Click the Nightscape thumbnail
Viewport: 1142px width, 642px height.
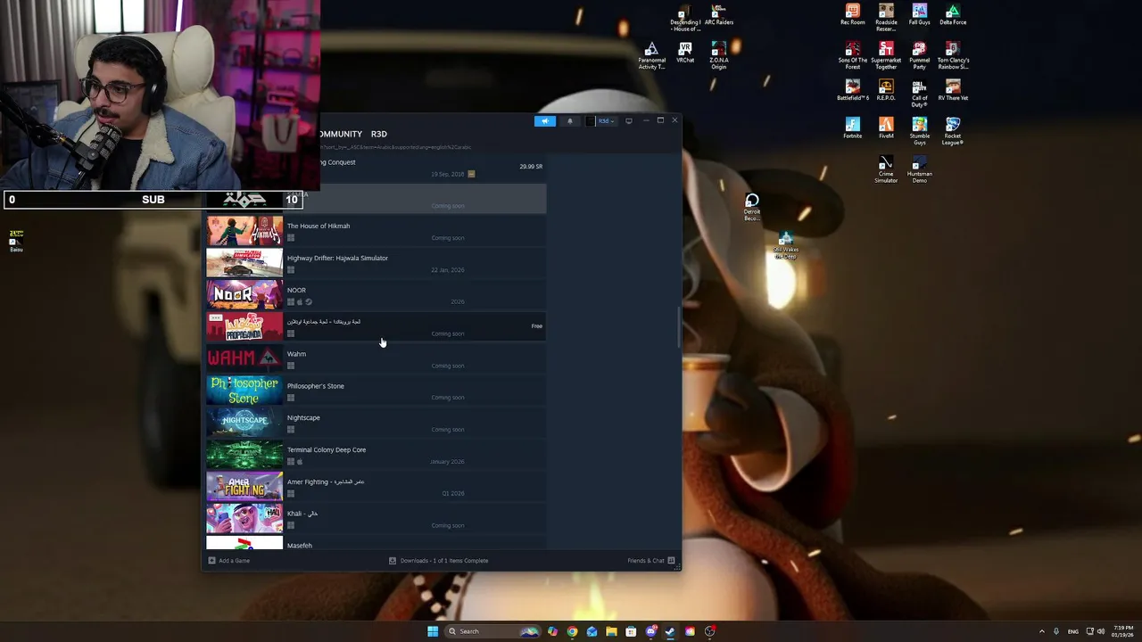pyautogui.click(x=244, y=423)
